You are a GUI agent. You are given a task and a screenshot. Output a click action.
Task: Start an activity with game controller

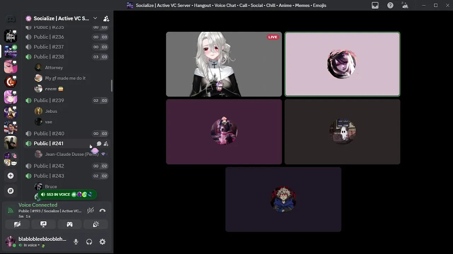70,224
